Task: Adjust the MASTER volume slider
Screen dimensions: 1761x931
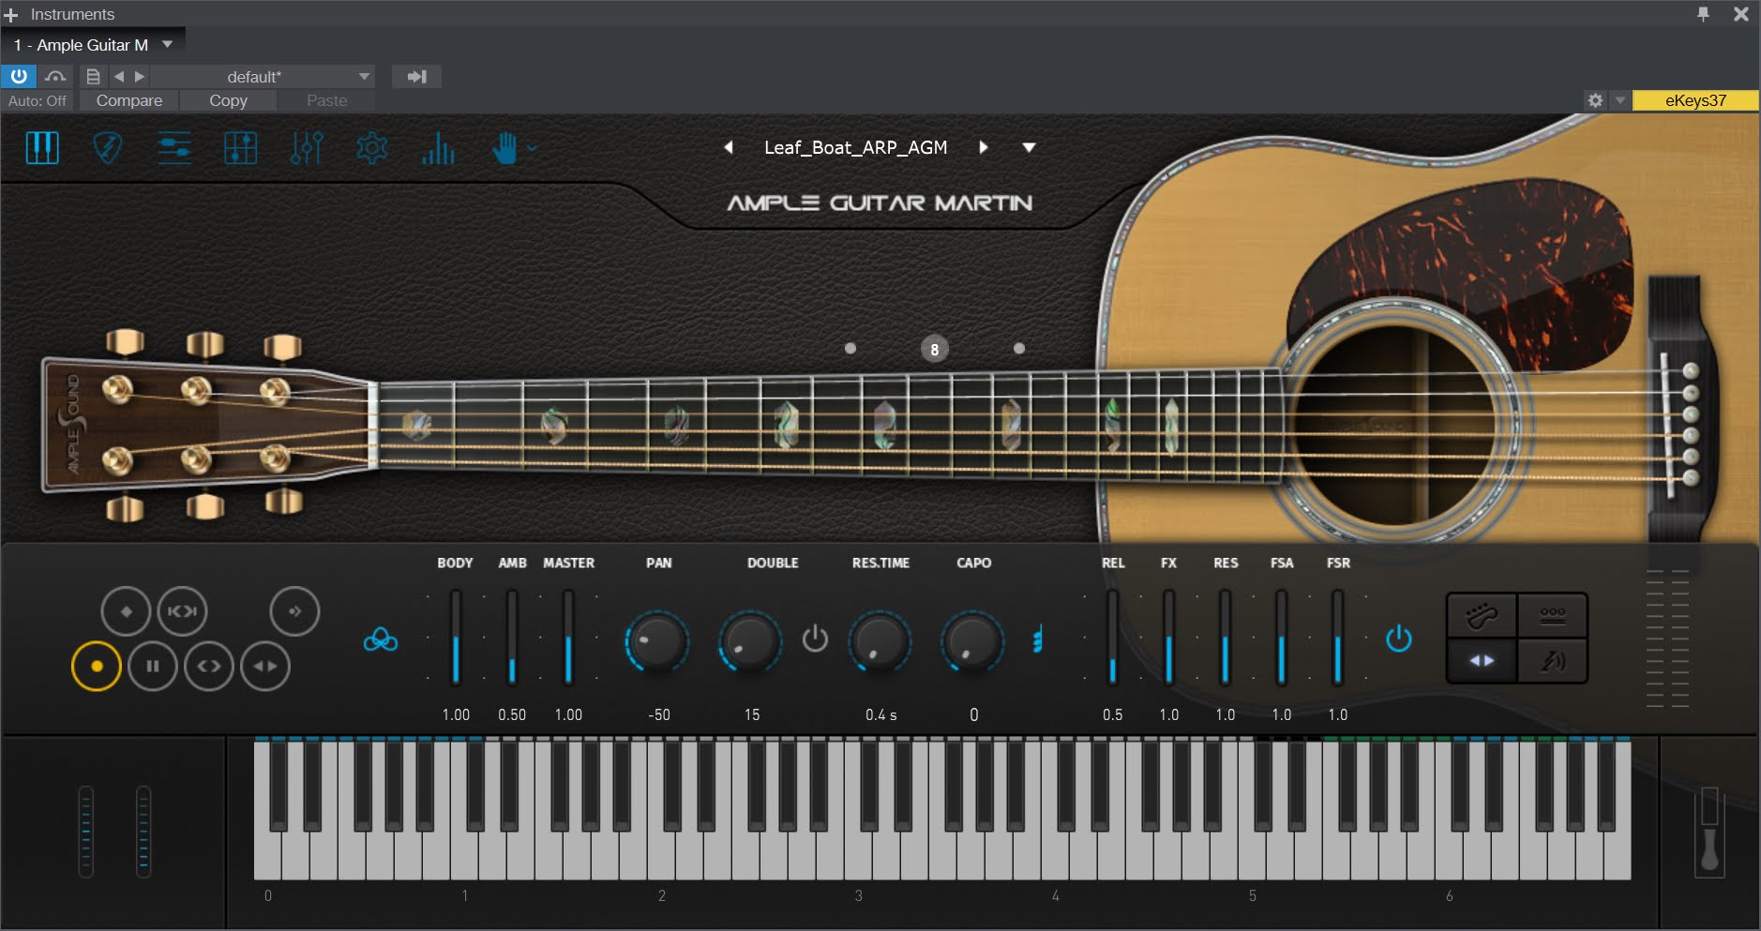Action: pos(568,638)
